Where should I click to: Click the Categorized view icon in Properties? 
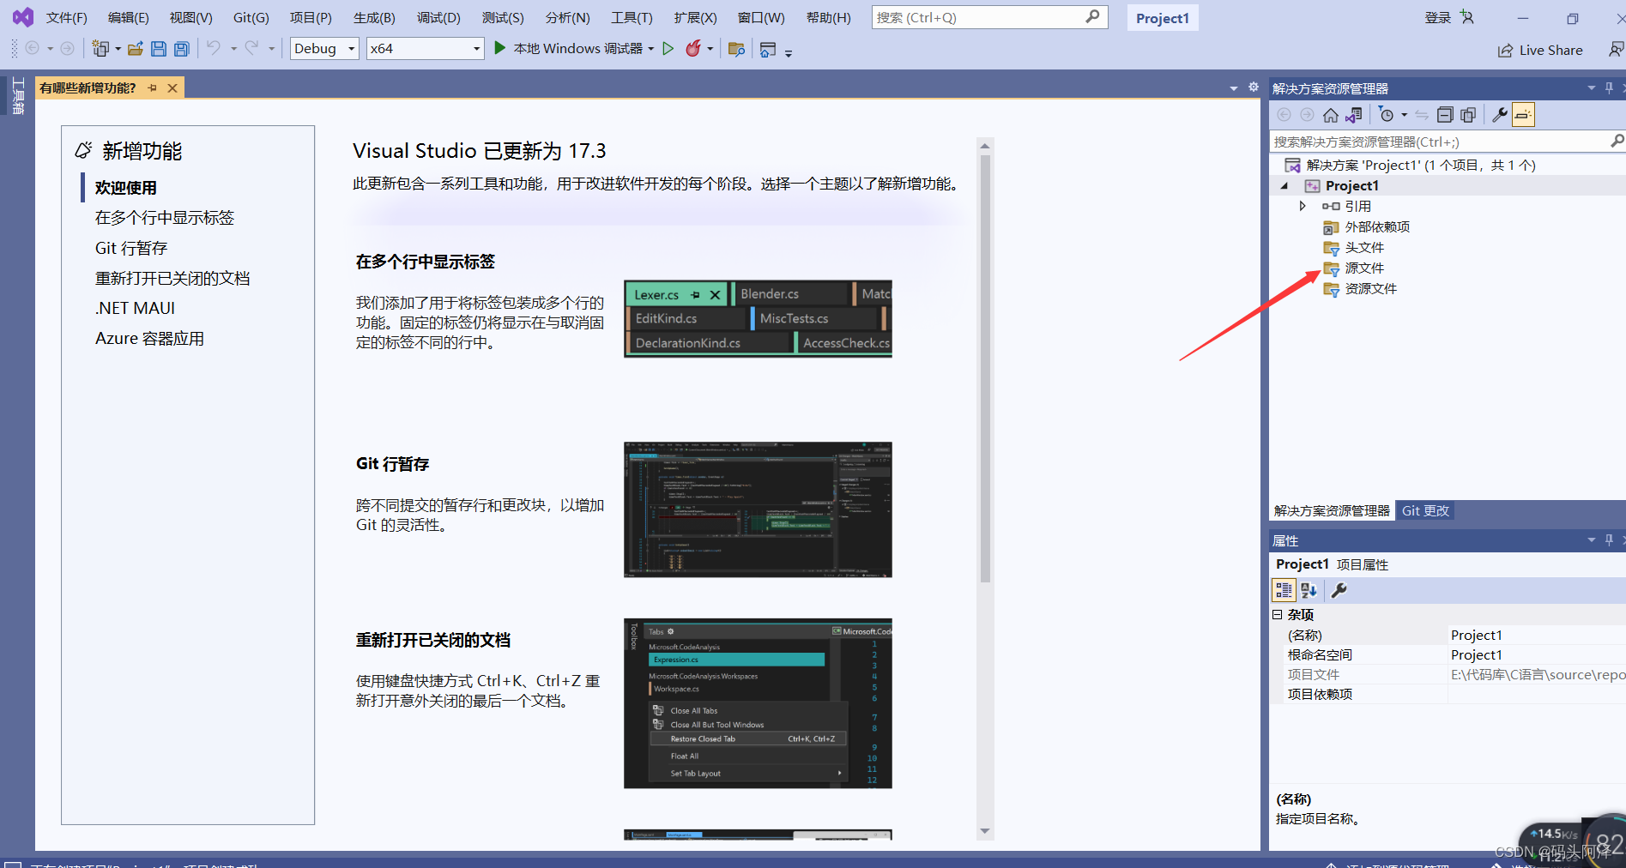pos(1284,590)
